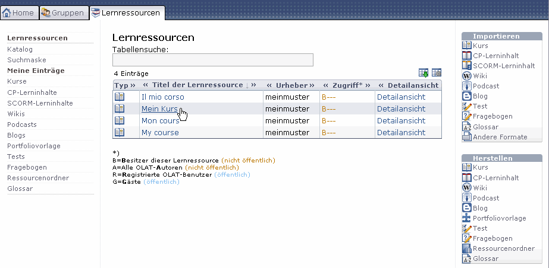This screenshot has height=268, width=549.
Task: Click the Wiki icon under Importieren
Action: tap(467, 76)
